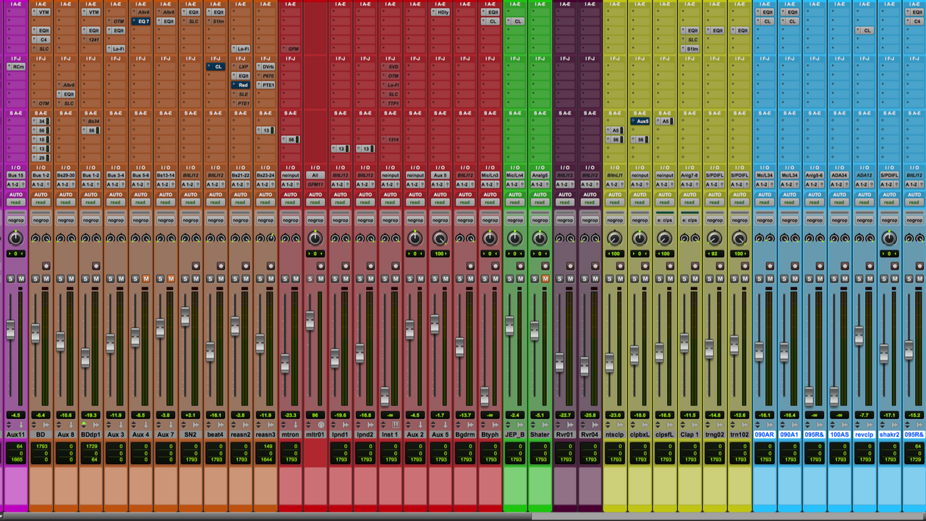Image resolution: width=926 pixels, height=521 pixels.
Task: Open the A 1-2 output selector on BD
Action: click(x=41, y=185)
